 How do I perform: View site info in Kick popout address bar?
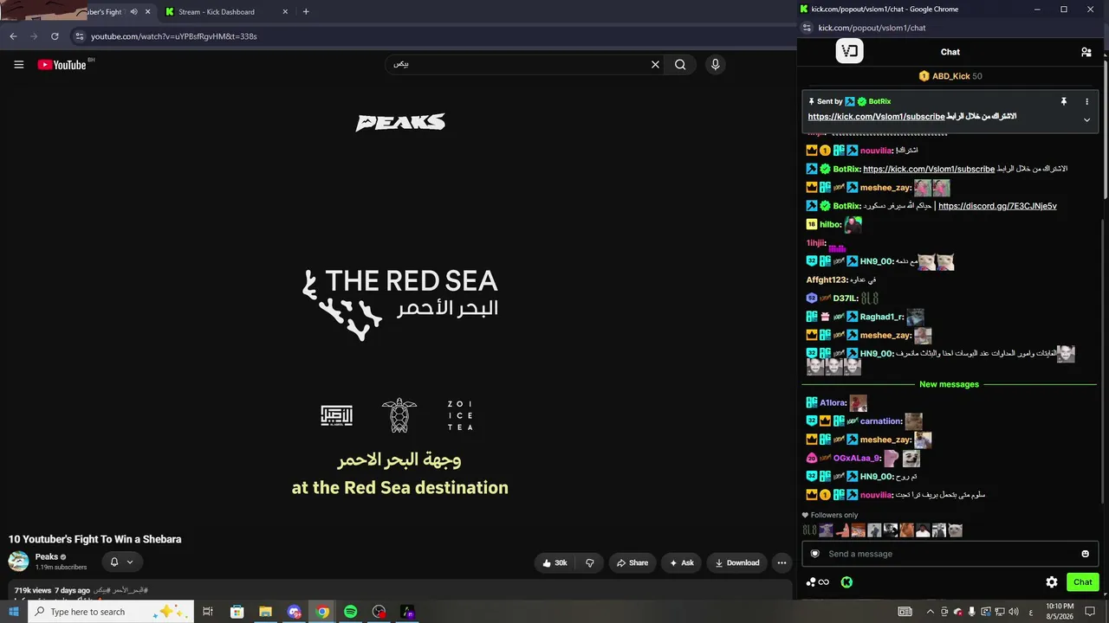pos(807,28)
